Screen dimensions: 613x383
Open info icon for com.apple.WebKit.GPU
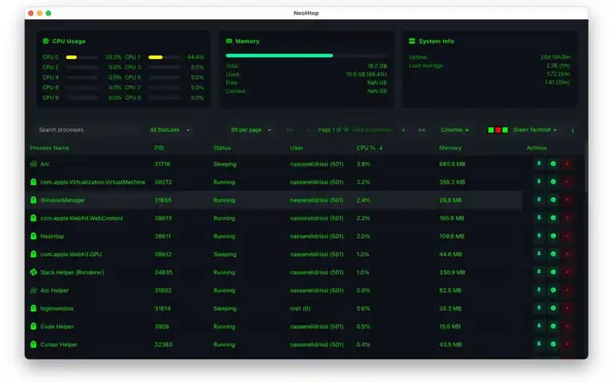553,254
